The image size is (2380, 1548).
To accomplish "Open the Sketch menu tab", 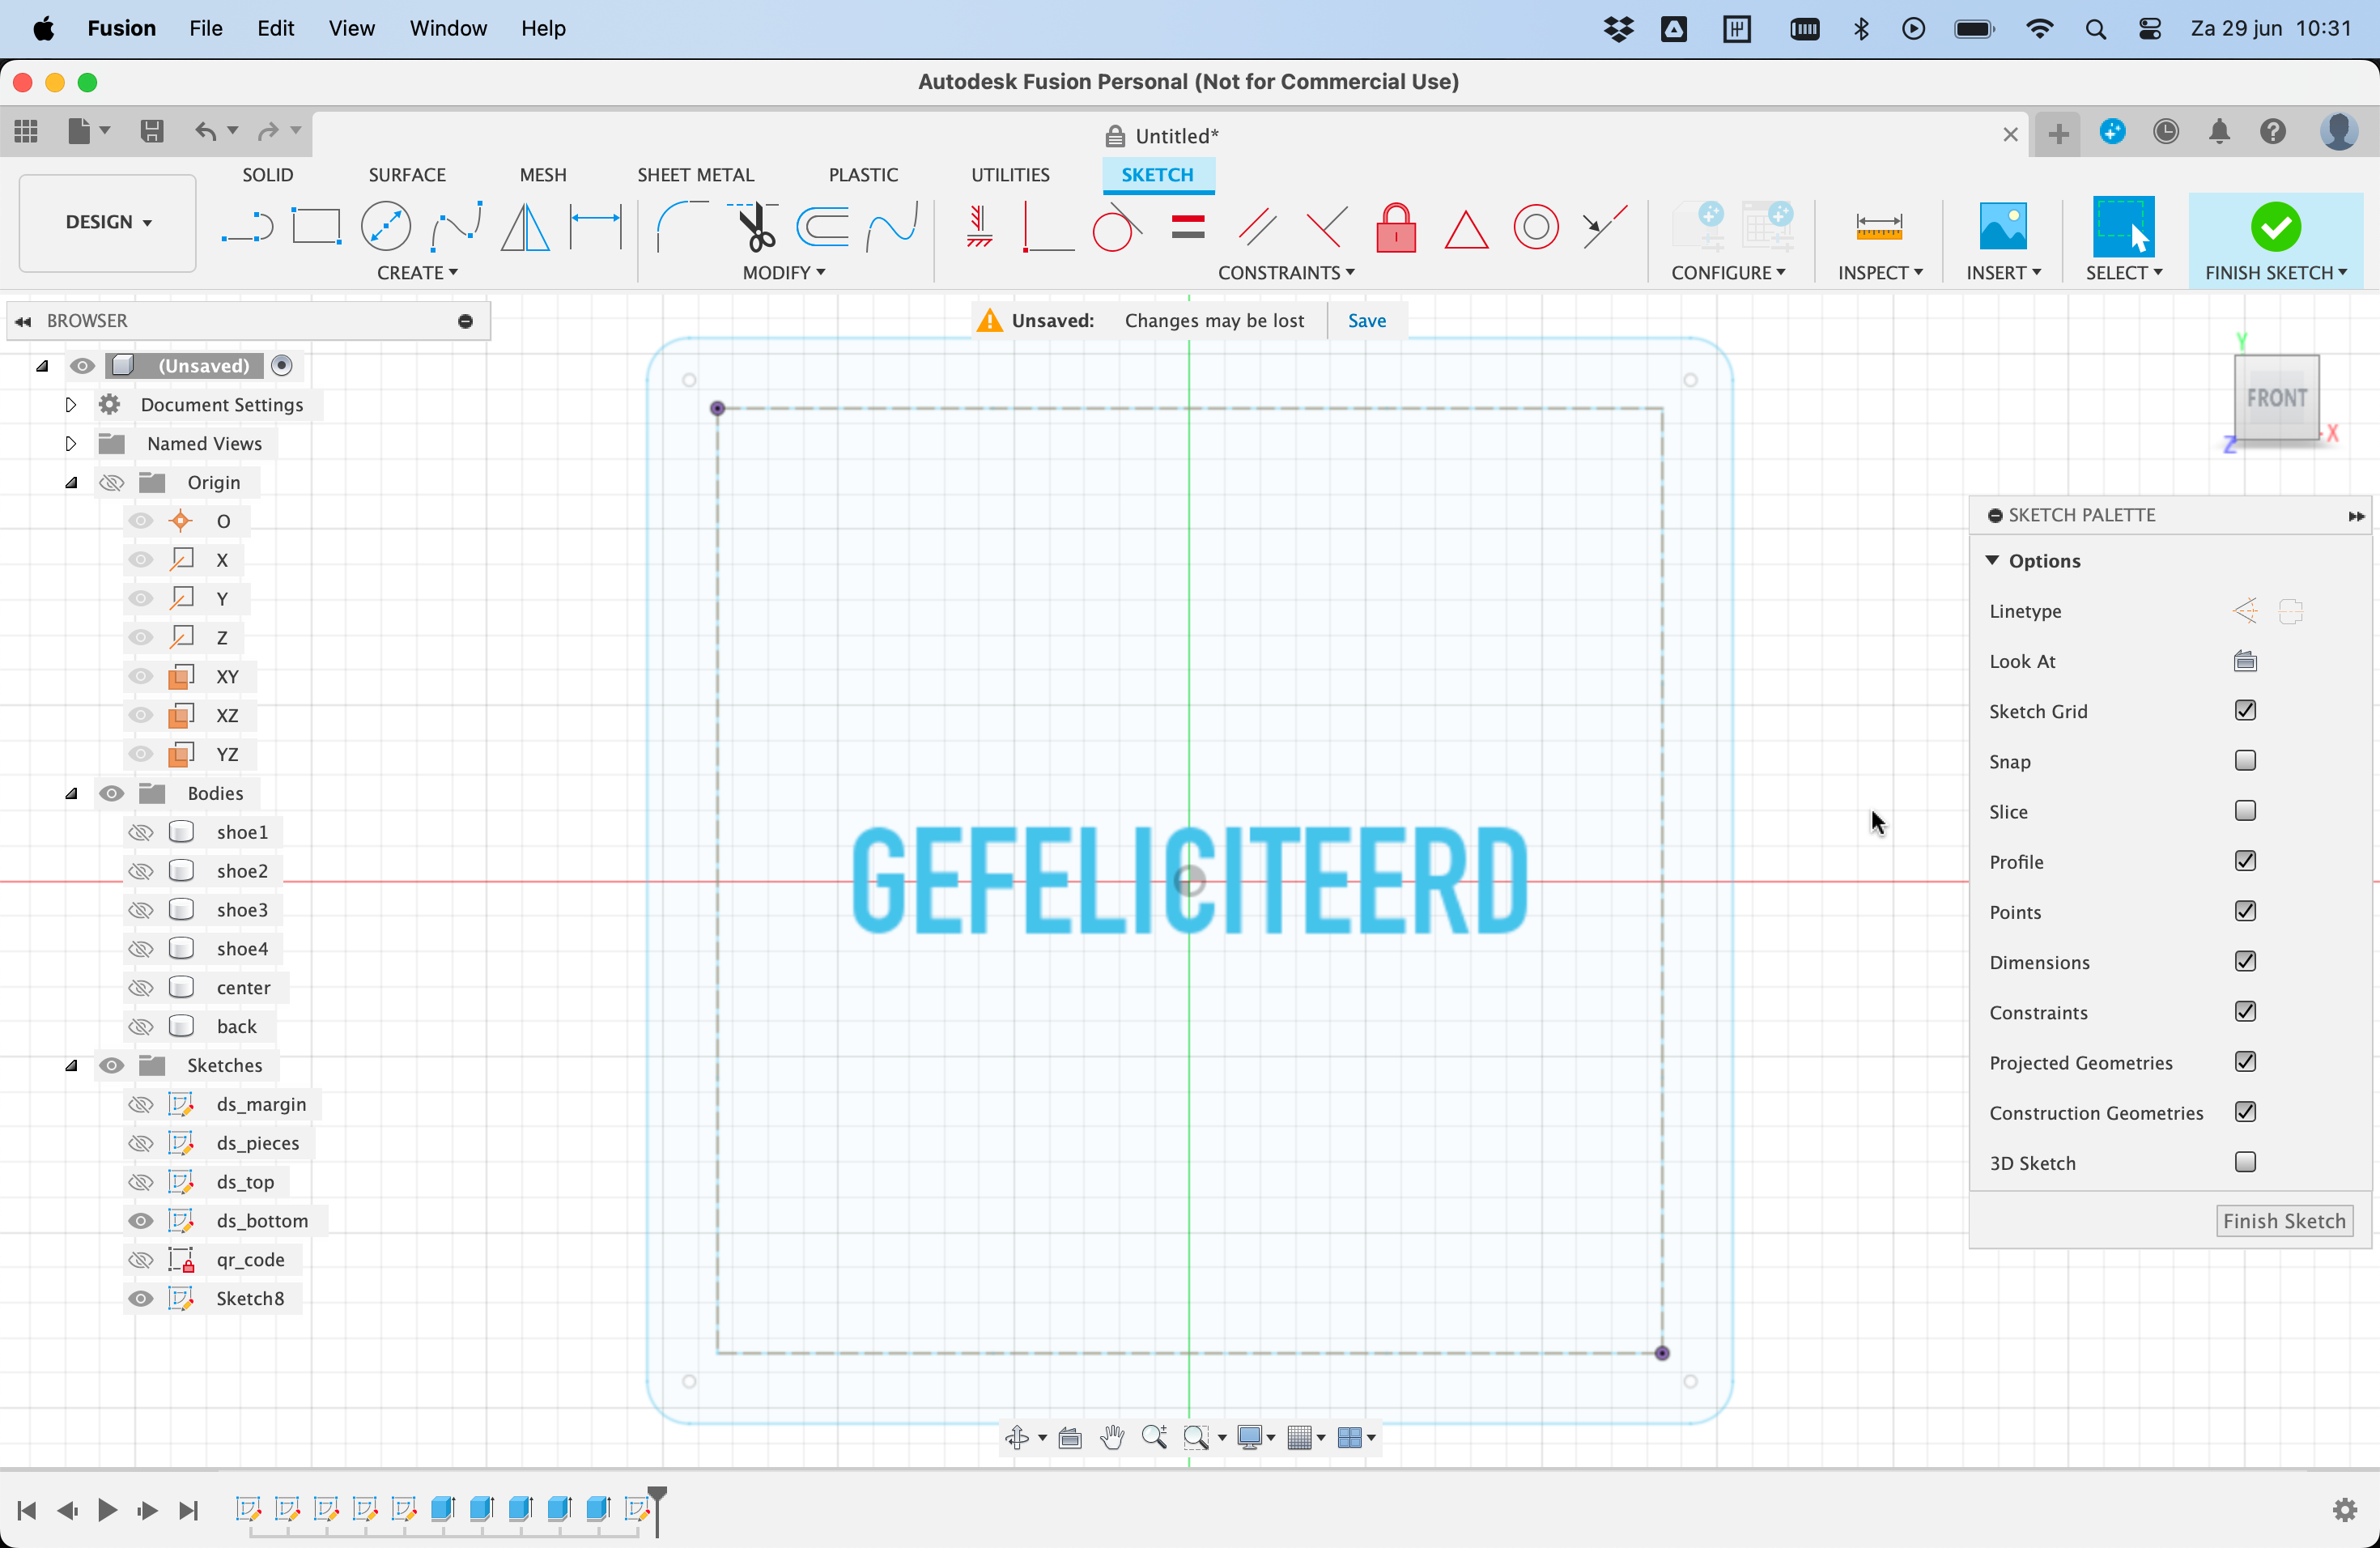I will tap(1157, 175).
